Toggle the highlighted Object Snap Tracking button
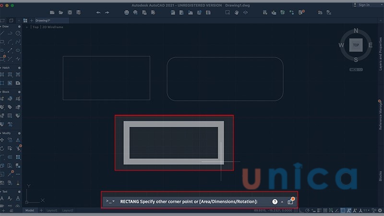This screenshot has height=216, width=384. tap(349, 210)
